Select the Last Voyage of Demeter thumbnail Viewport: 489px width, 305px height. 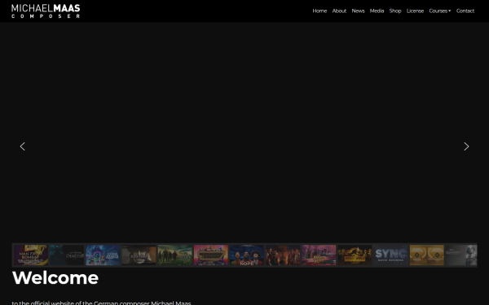point(67,255)
